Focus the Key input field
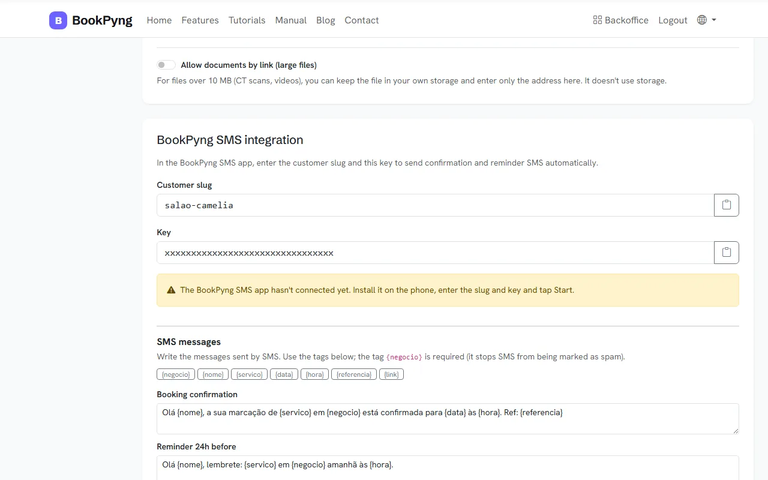This screenshot has width=768, height=480. coord(435,253)
